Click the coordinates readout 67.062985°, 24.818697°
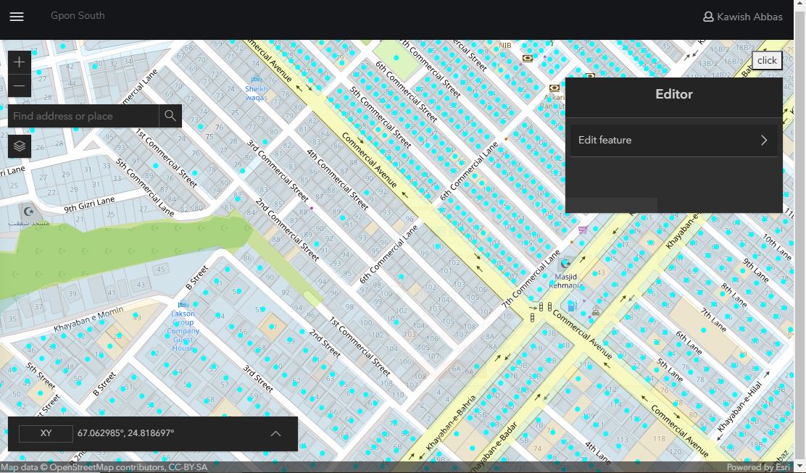806x473 pixels. (x=126, y=433)
